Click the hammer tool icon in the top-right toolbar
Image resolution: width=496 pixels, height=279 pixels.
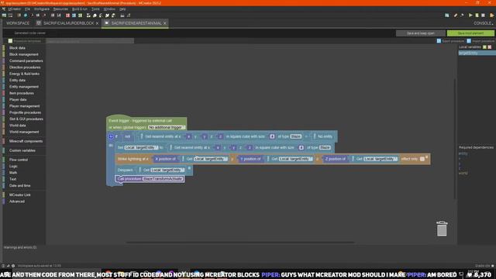462,15
